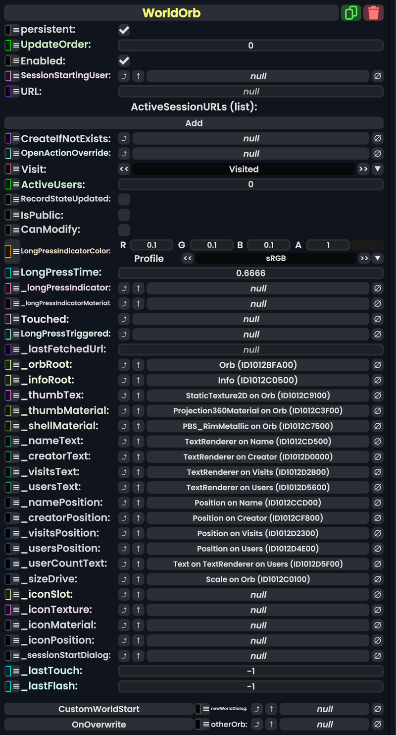396x735 pixels.
Task: Click the jump arrow next to _iconSlot
Action: click(x=124, y=594)
